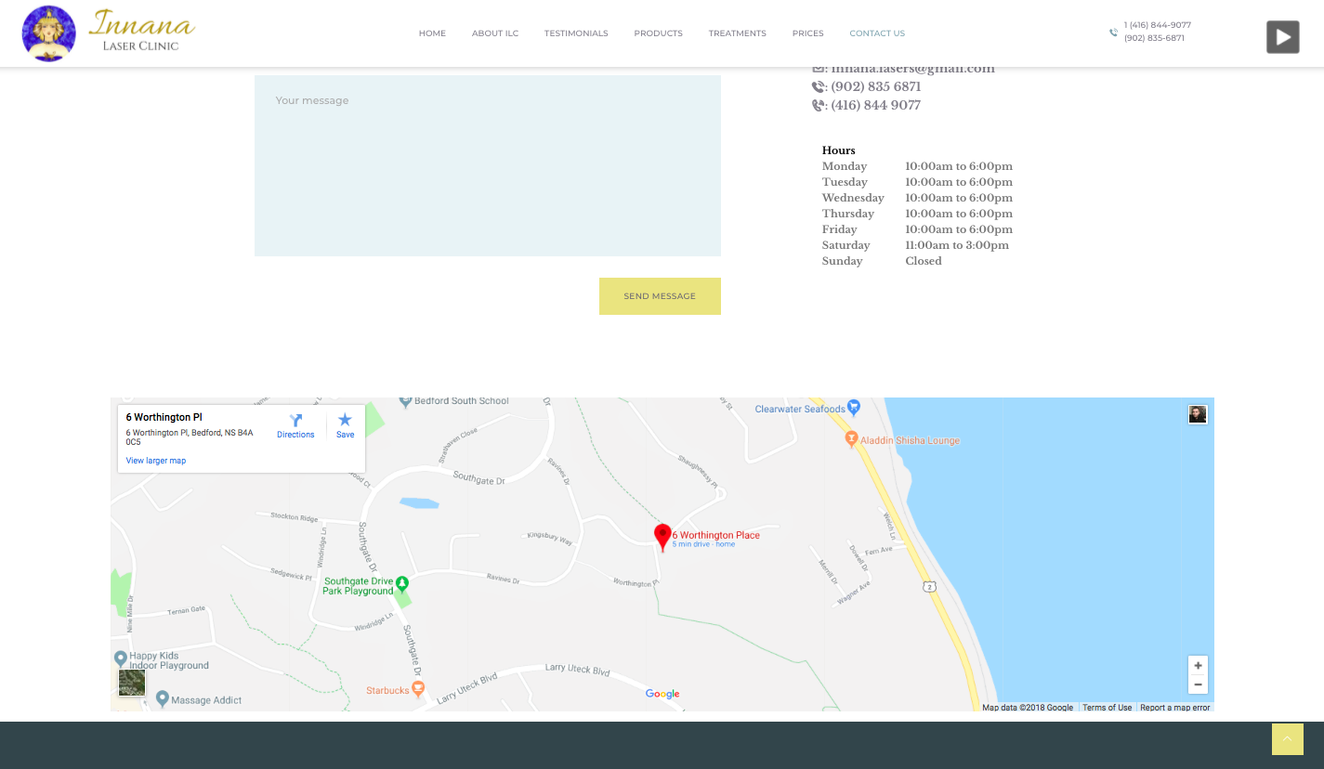Screen dimensions: 1324x769
Task: Click the Bedford South School marker
Action: coord(405,402)
